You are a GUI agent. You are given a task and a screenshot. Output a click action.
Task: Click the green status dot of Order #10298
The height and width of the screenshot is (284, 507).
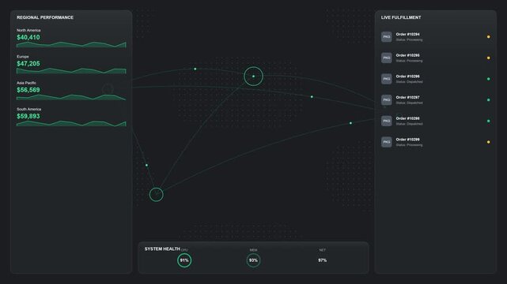(488, 121)
